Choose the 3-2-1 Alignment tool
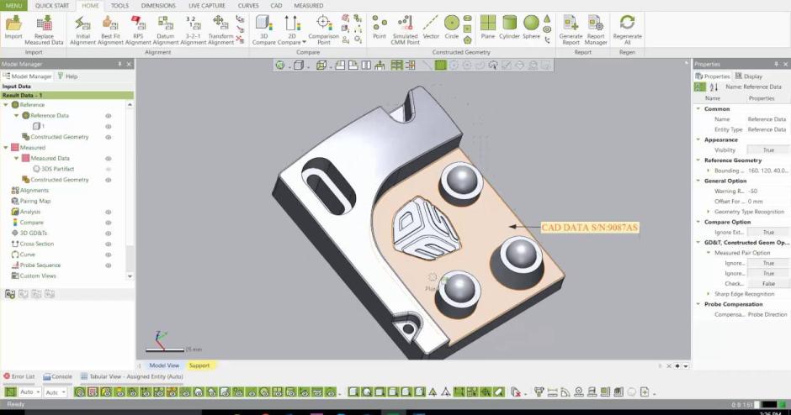This screenshot has height=415, width=791. pos(193,29)
